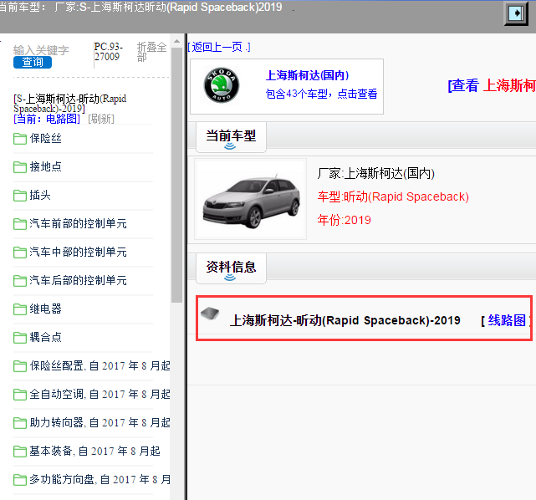
Task: Click 上海斯柯达(国内) brand link
Action: click(x=308, y=75)
